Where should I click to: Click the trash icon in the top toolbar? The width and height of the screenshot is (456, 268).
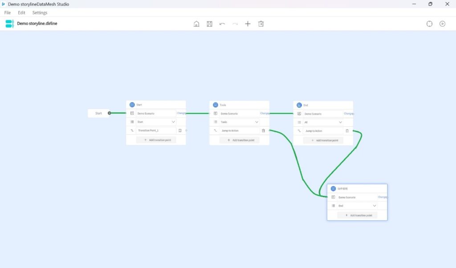(261, 24)
